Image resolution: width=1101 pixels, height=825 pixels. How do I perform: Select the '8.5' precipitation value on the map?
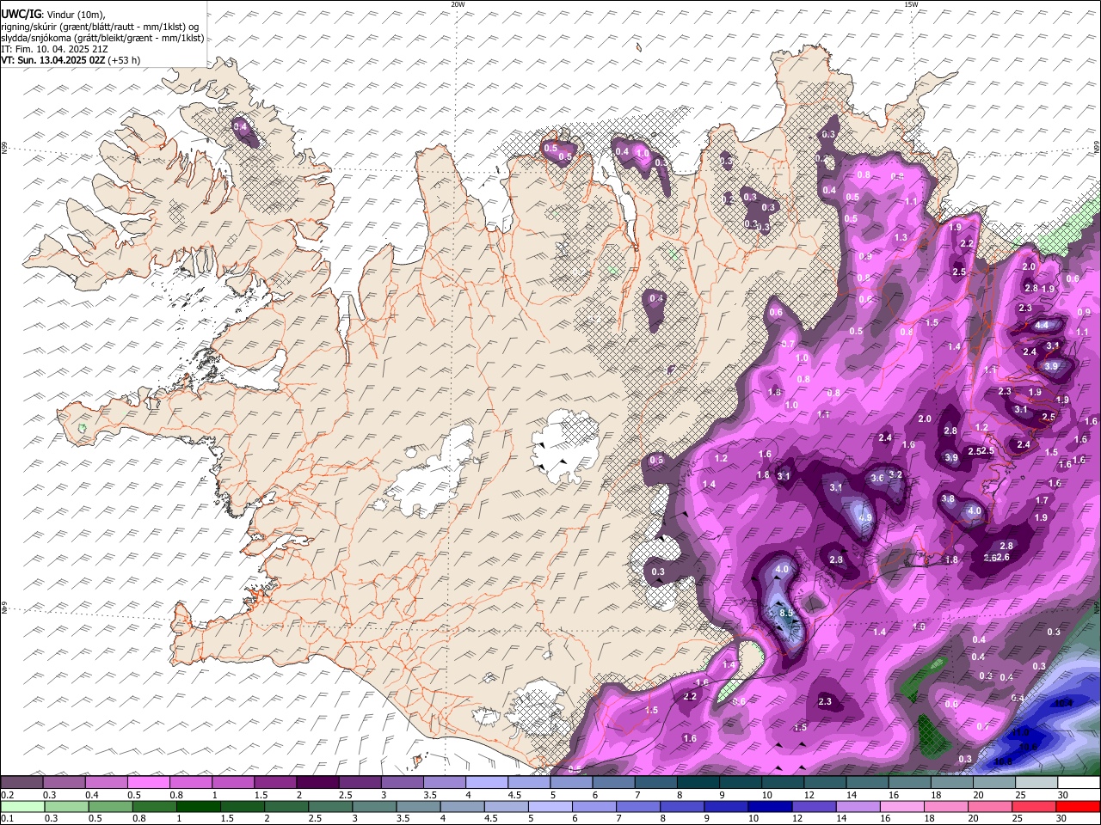click(785, 613)
